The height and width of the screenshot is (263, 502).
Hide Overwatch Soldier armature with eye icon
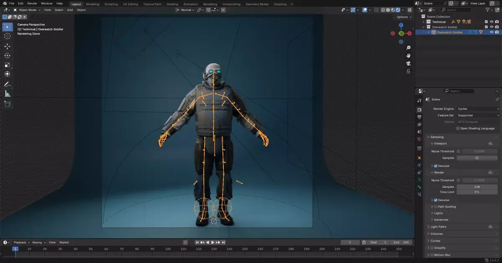492,32
